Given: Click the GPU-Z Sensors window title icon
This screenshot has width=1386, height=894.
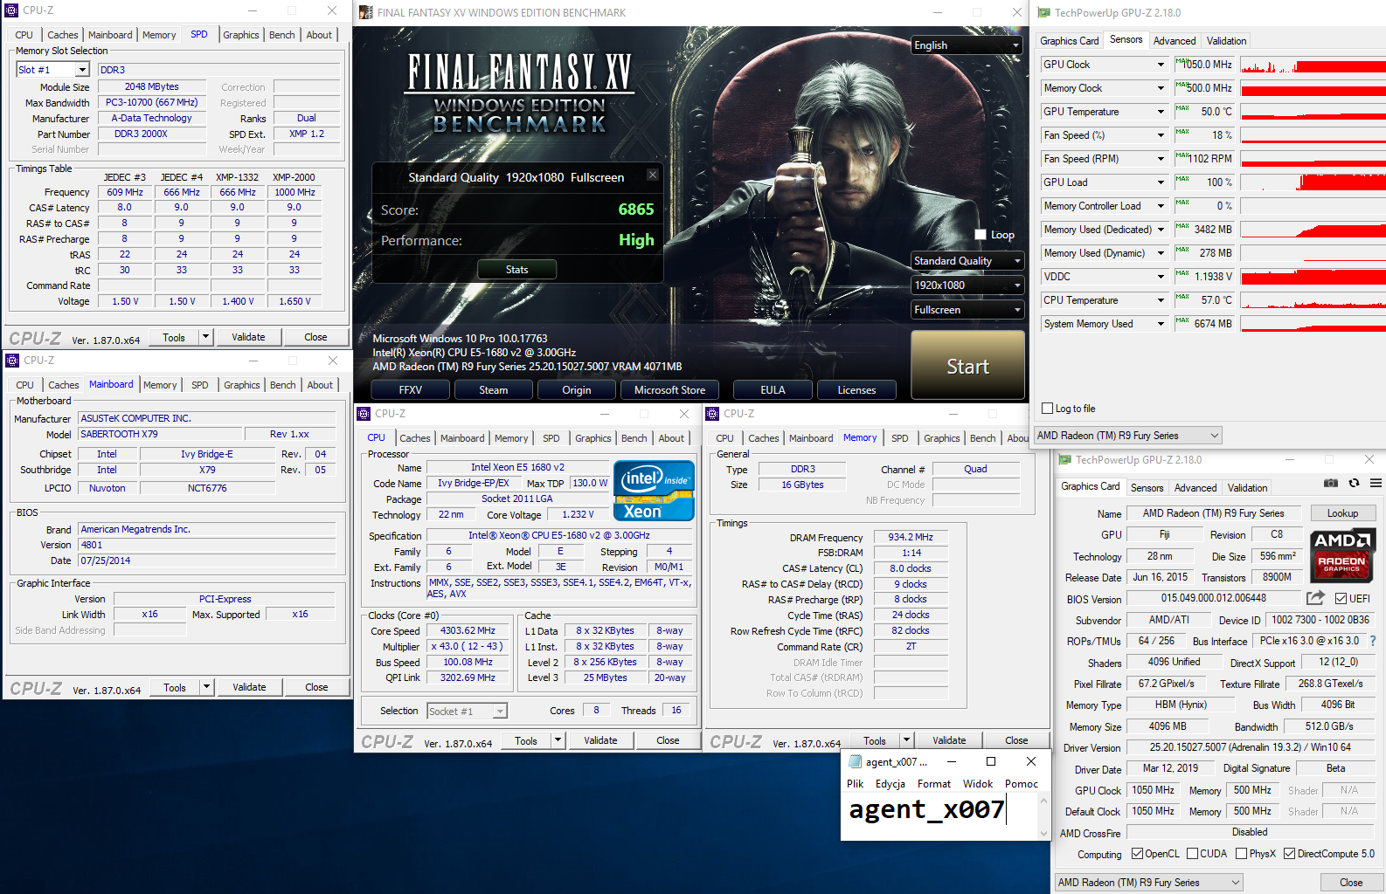Looking at the screenshot, I should point(1043,12).
